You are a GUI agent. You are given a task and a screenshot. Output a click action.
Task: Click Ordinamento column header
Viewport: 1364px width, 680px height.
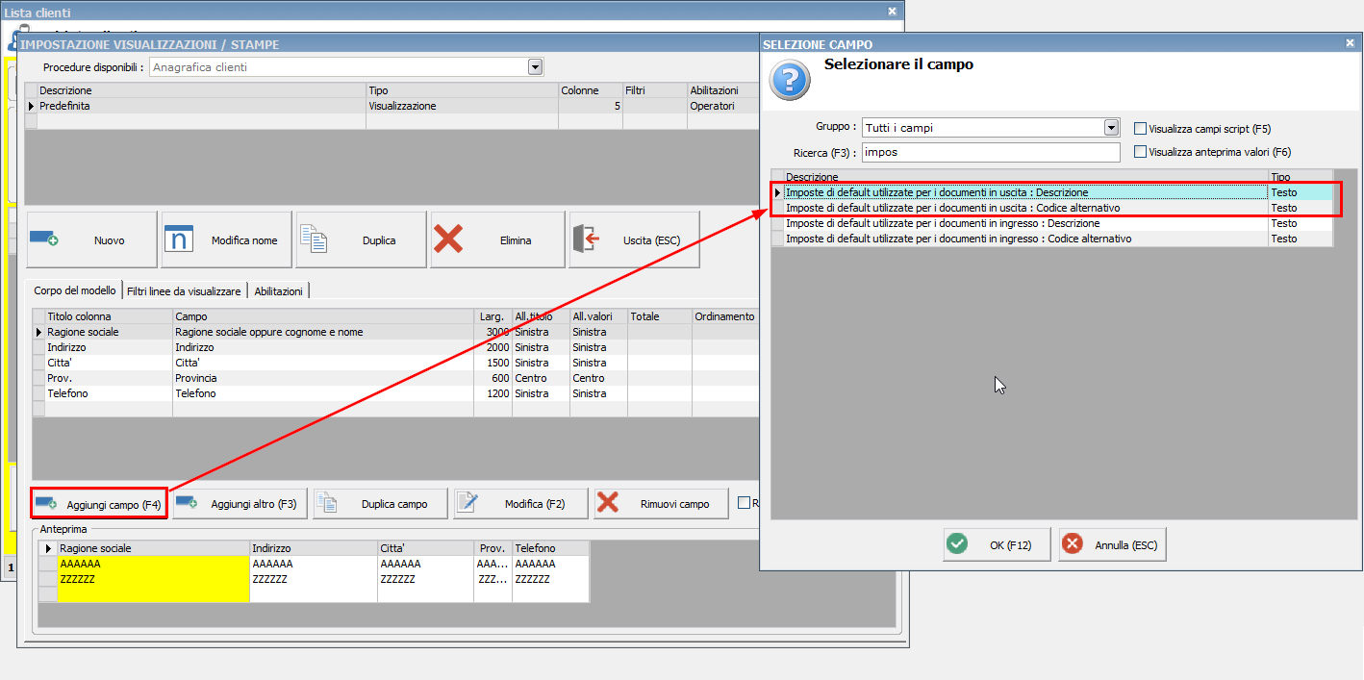coord(725,316)
